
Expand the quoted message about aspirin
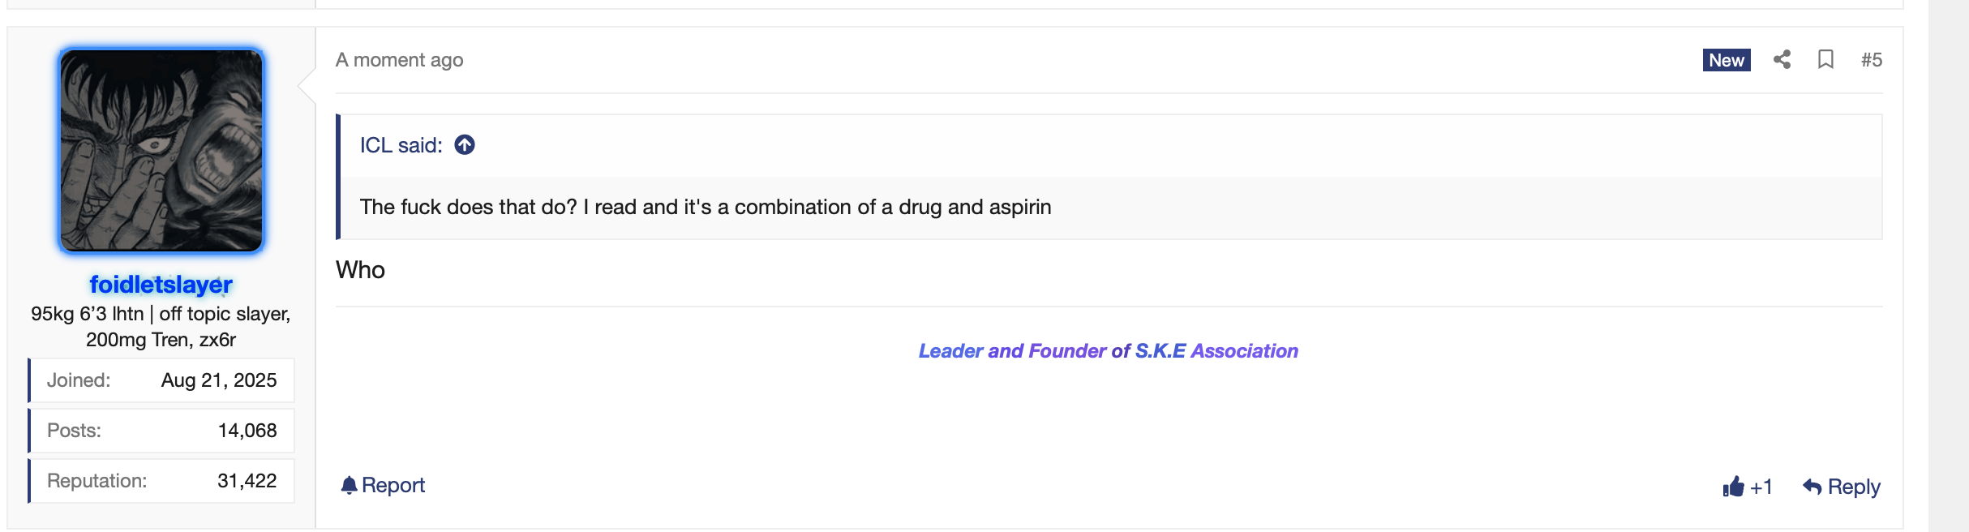(x=706, y=208)
